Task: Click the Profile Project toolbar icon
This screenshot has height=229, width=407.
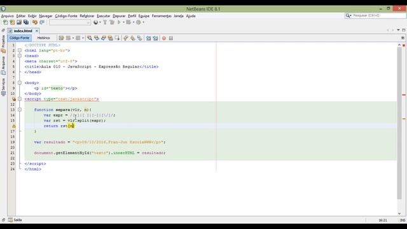Action: coord(139,22)
